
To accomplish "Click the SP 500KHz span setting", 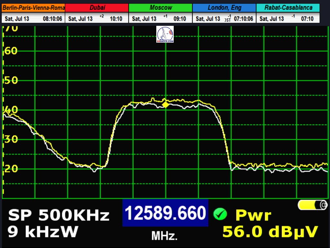I will click(x=59, y=215).
